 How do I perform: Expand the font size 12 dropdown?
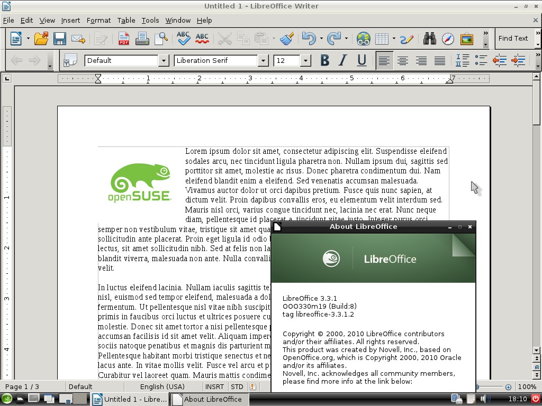[305, 61]
